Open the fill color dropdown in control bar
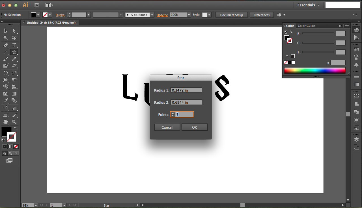This screenshot has width=362, height=208. [x=38, y=15]
